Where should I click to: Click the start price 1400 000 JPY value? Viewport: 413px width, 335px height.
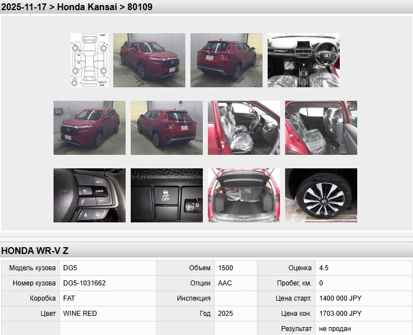340,298
